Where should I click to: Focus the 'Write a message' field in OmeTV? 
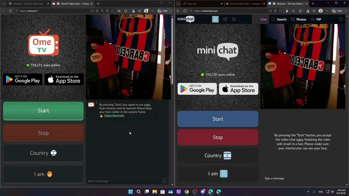point(124,181)
